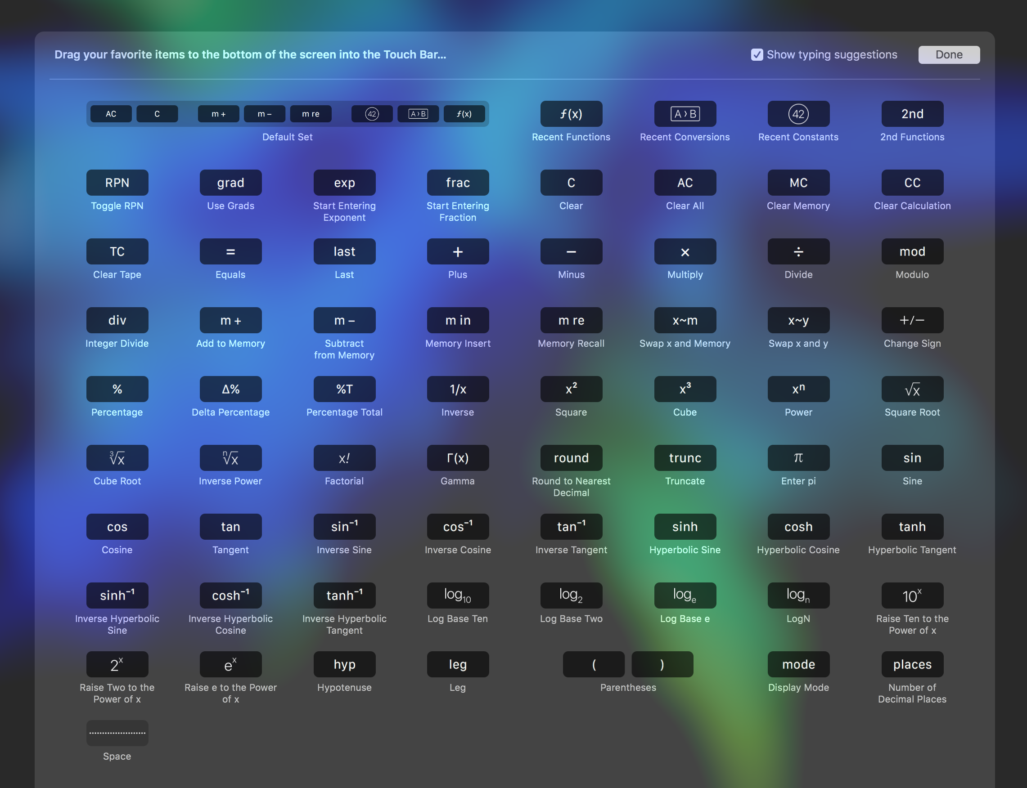1027x788 pixels.
Task: Click the x~y Swap x and y item
Action: click(x=798, y=320)
